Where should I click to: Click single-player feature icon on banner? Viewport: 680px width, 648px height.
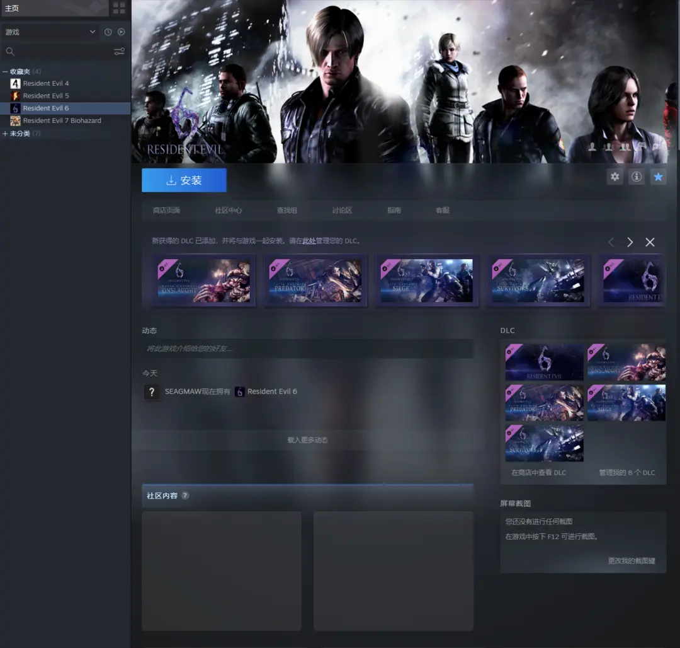point(592,147)
